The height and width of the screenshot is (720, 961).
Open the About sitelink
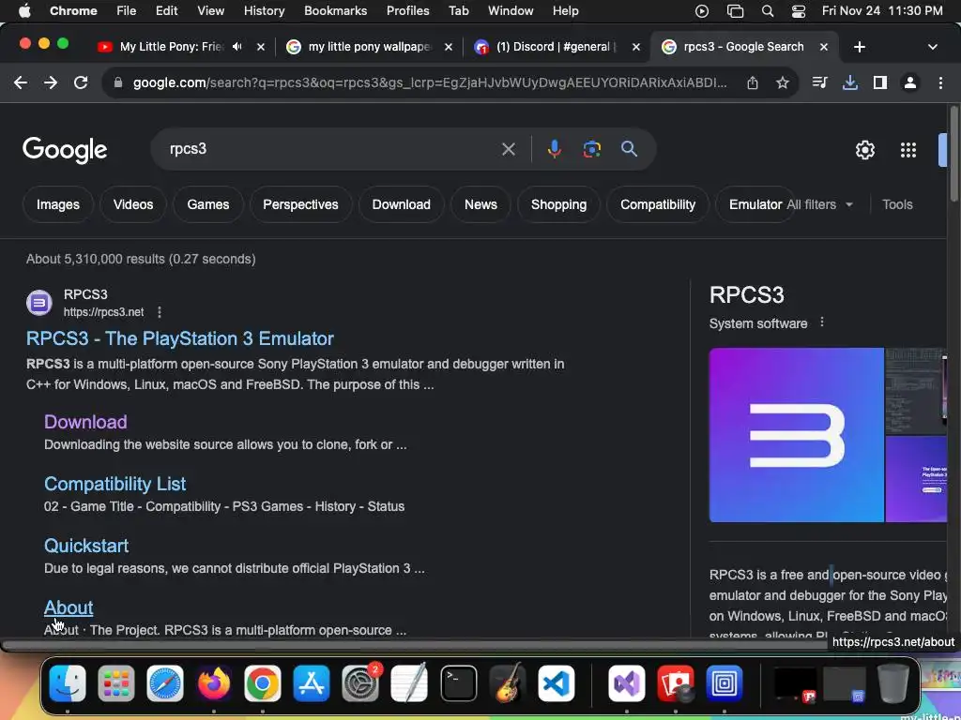tap(69, 607)
